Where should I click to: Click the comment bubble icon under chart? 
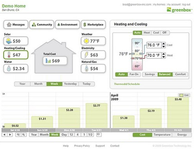coord(99,135)
